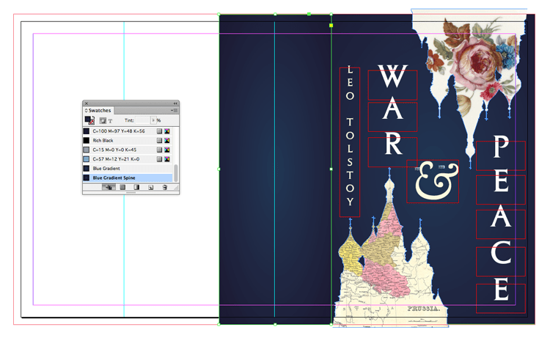Click the fill/stroke proxy in Swatches

tap(89, 120)
